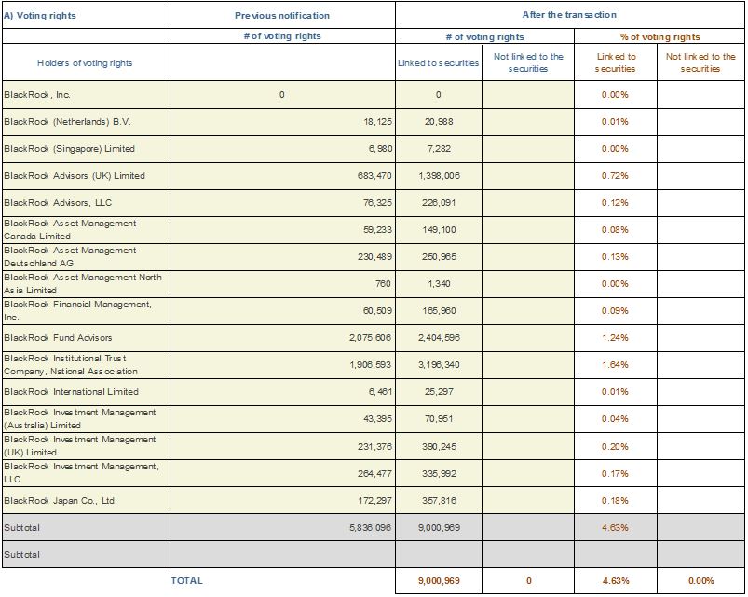Click the 6,980 previous notification value

tap(380, 148)
